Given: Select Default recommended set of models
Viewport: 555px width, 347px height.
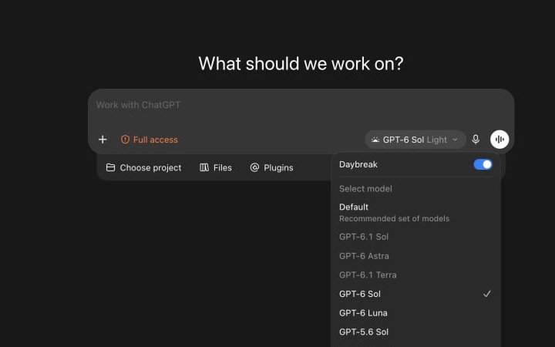Looking at the screenshot, I should pos(415,213).
